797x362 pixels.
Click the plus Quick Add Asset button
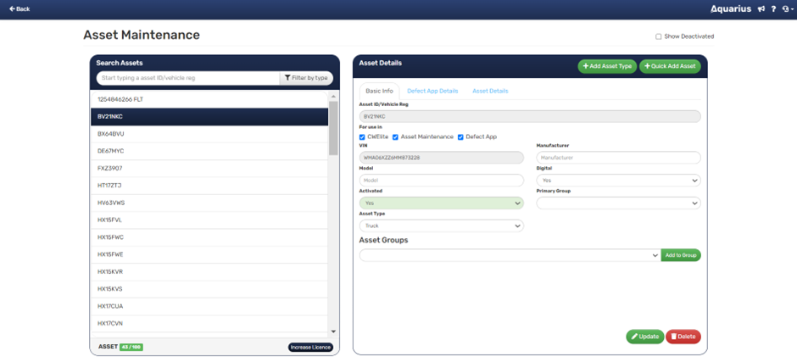point(670,66)
